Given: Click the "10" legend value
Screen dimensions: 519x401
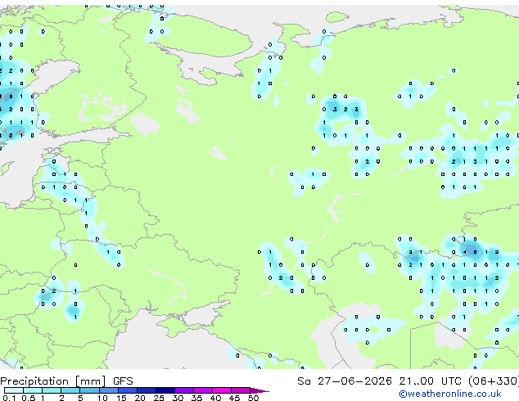Looking at the screenshot, I should tap(102, 398).
